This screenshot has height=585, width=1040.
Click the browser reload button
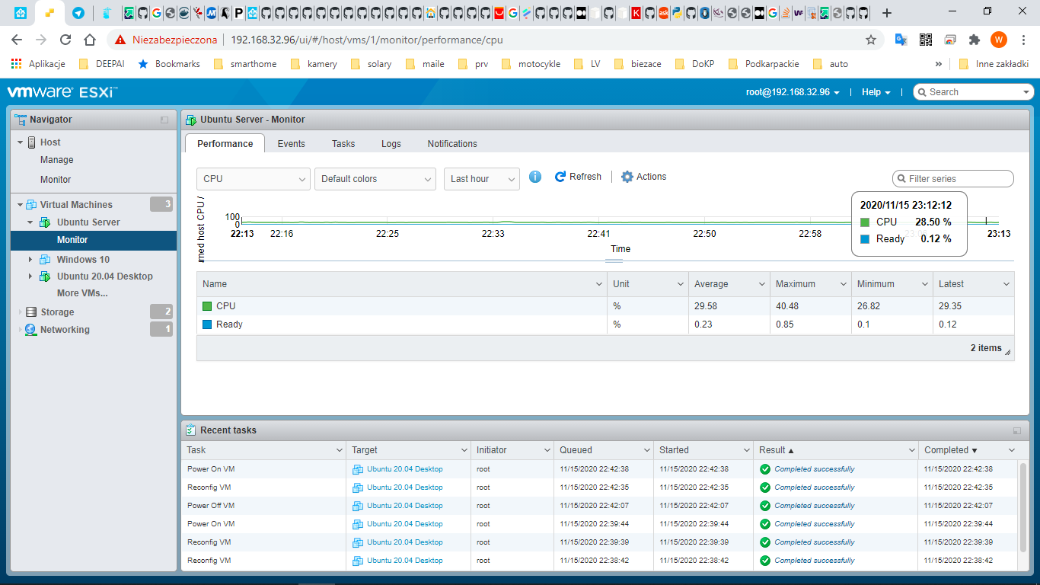(x=65, y=40)
